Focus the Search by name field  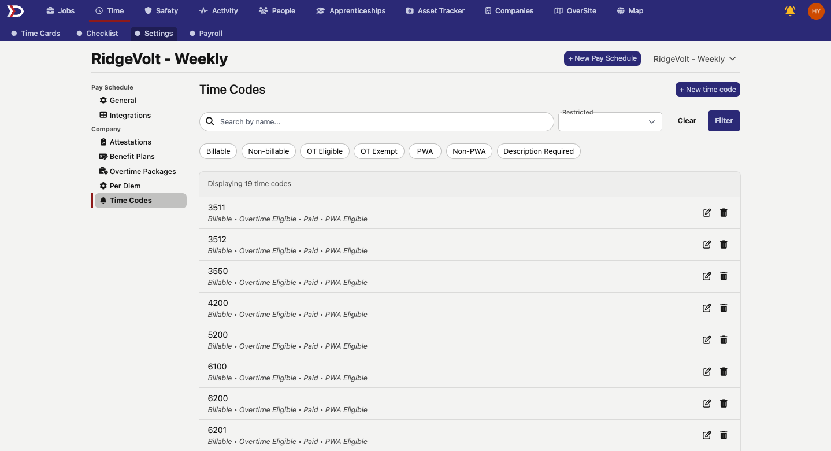pyautogui.click(x=377, y=121)
